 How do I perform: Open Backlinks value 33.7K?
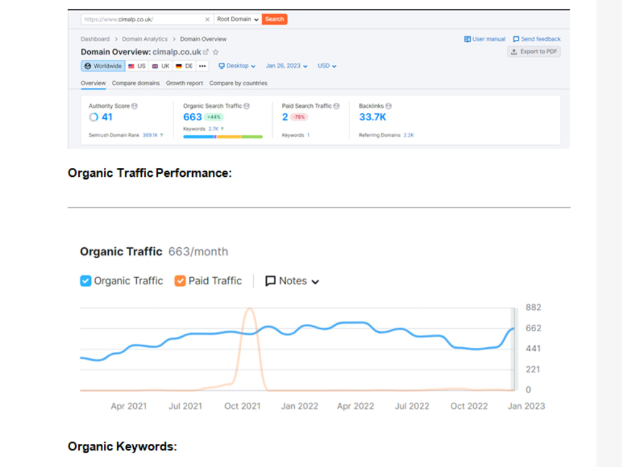point(373,117)
